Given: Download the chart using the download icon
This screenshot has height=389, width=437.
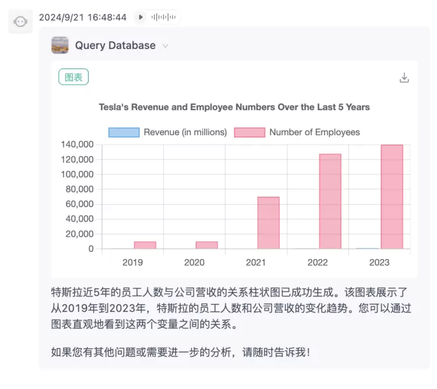Looking at the screenshot, I should pyautogui.click(x=404, y=78).
